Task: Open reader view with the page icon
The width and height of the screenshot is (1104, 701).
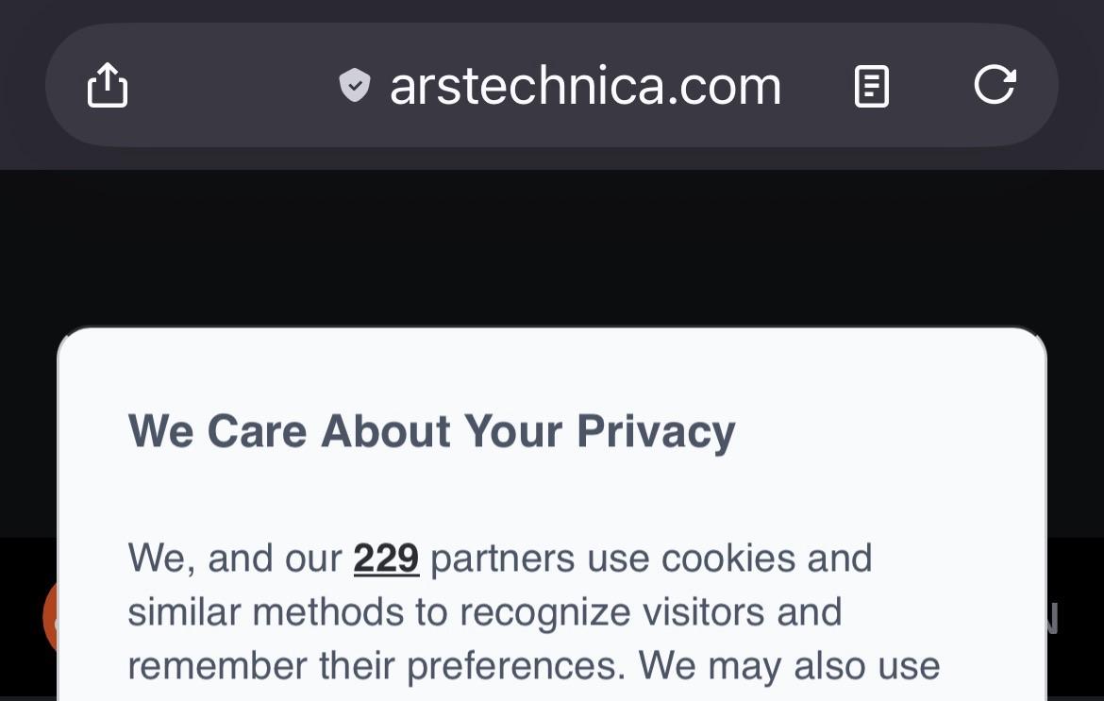Action: pos(871,86)
